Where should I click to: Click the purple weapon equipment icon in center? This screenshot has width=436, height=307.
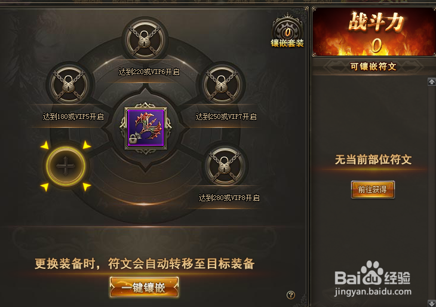[146, 128]
